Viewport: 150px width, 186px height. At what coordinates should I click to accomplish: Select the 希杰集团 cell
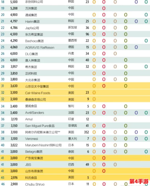click(x=31, y=67)
